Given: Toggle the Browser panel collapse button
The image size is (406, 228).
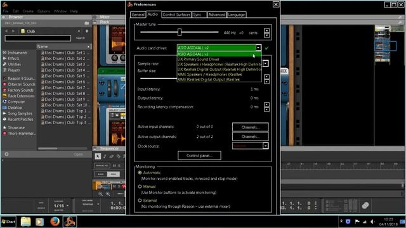Looking at the screenshot, I should (x=4, y=17).
